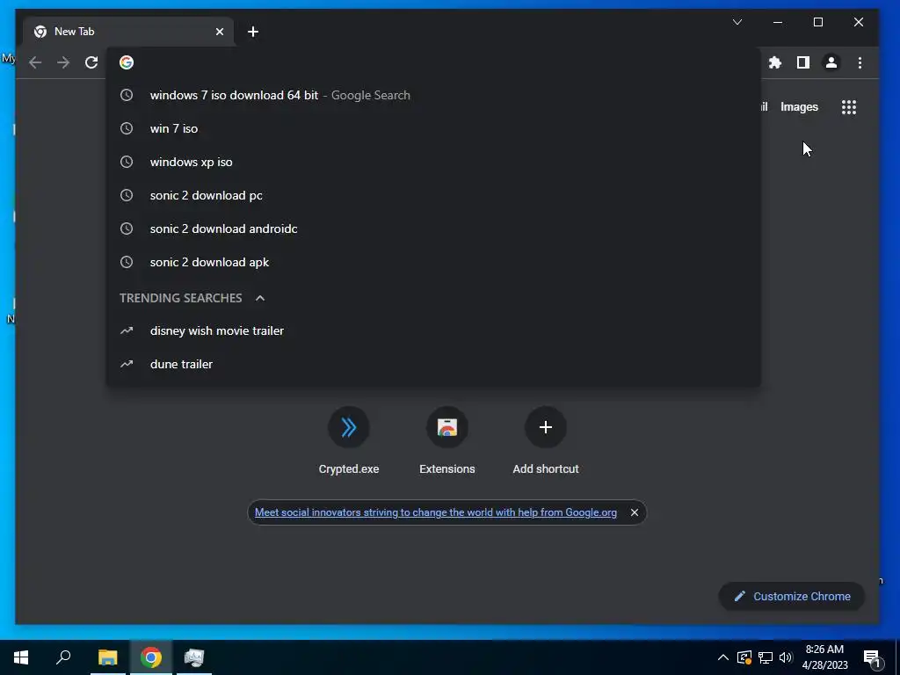
Task: Click the Chrome taskbar icon
Action: (151, 657)
